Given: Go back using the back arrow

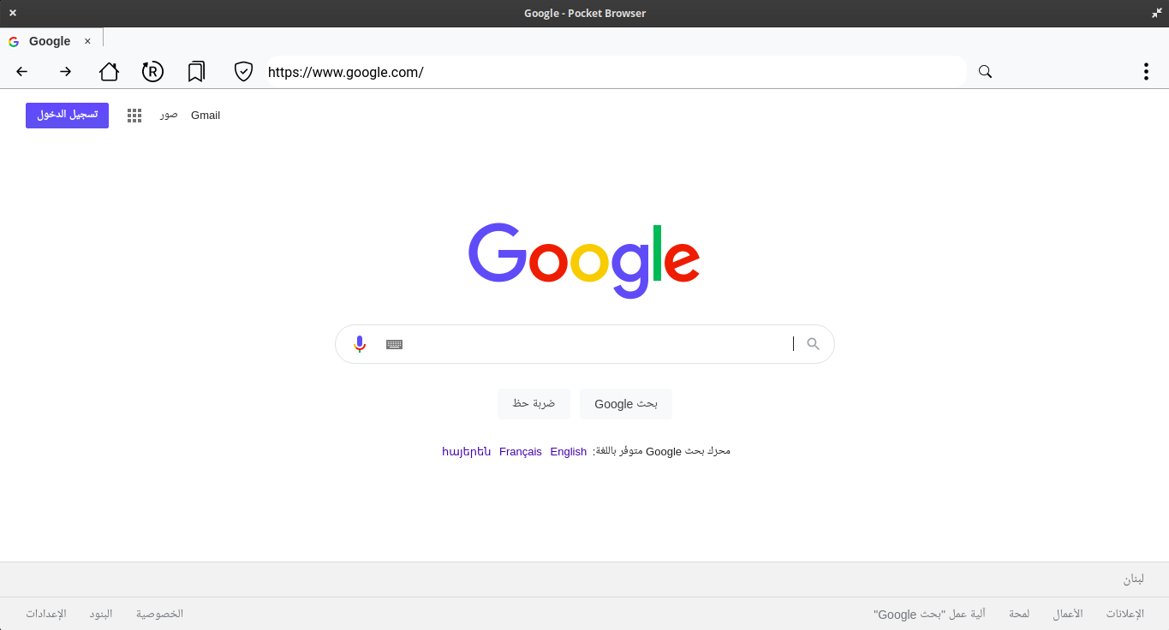Looking at the screenshot, I should (x=22, y=72).
